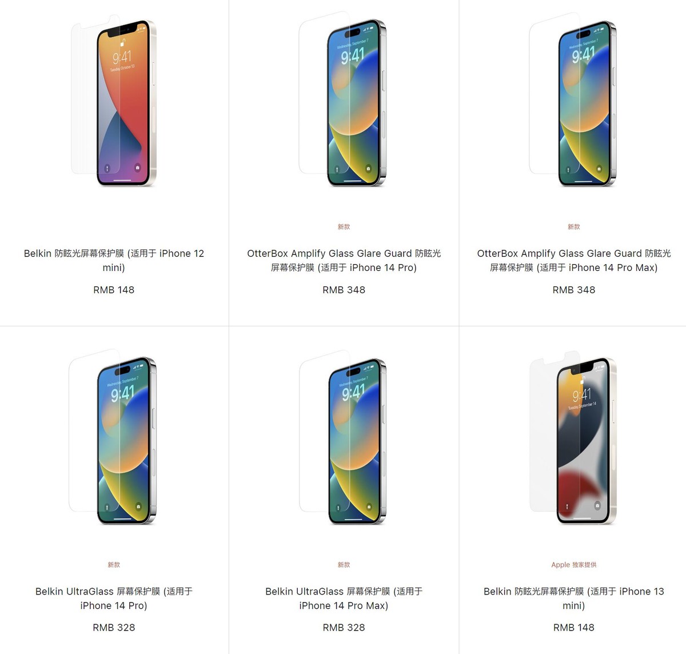The image size is (686, 654).
Task: Open the OtterBox iPhone 14 Pro Max product image
Action: coord(573,102)
